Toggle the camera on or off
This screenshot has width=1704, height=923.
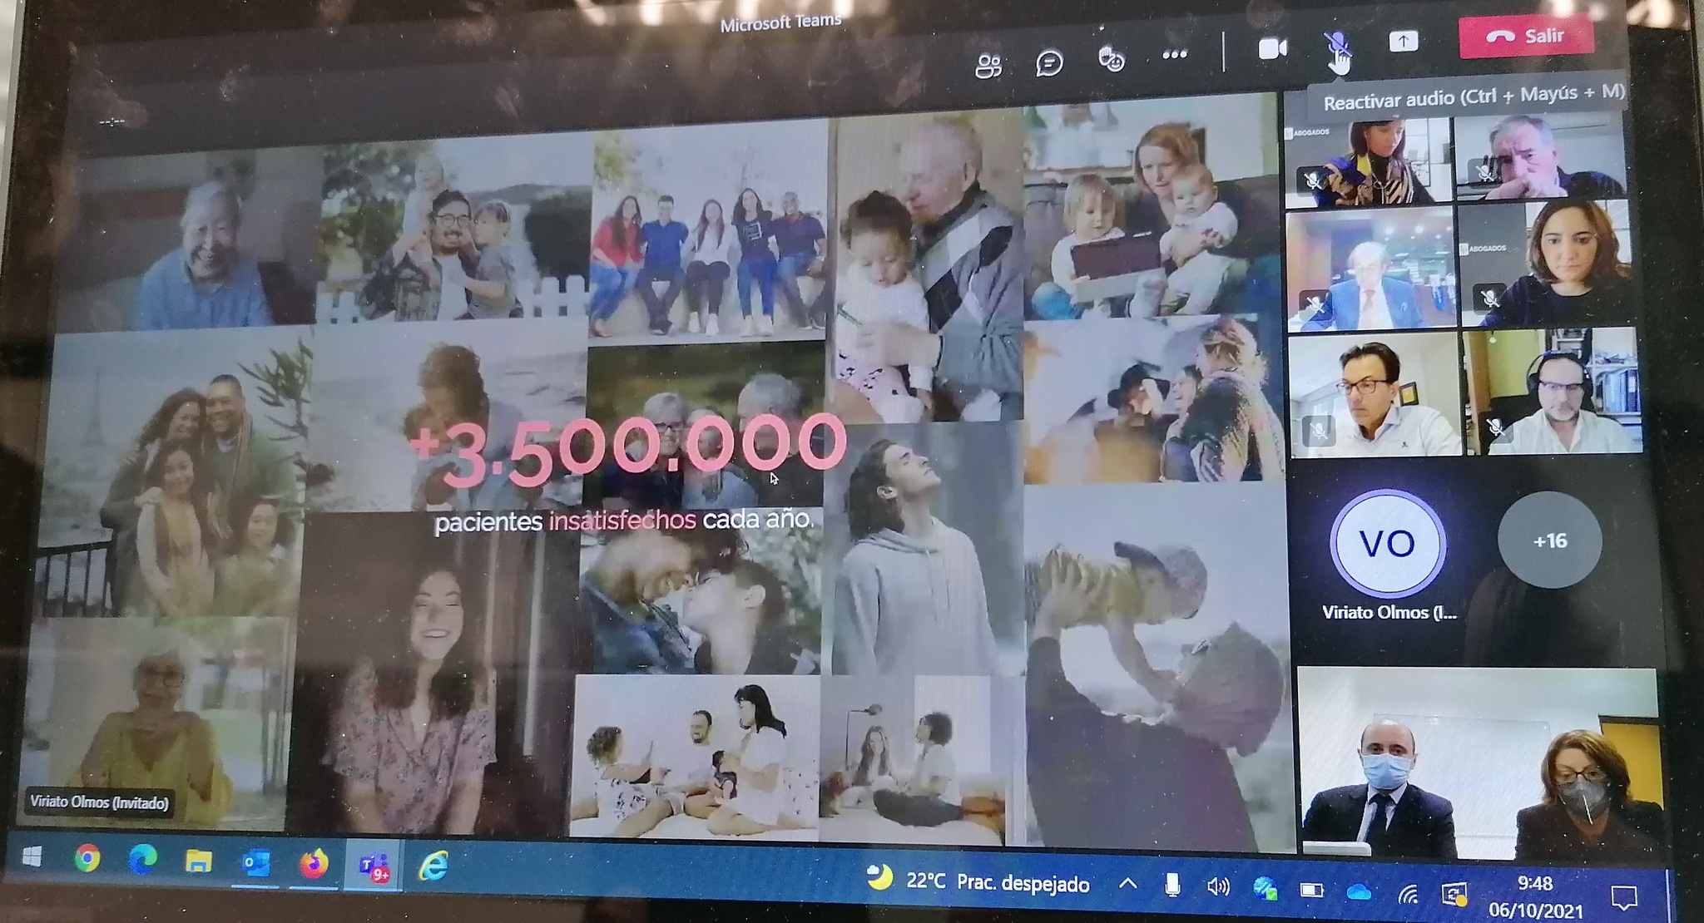click(x=1272, y=49)
